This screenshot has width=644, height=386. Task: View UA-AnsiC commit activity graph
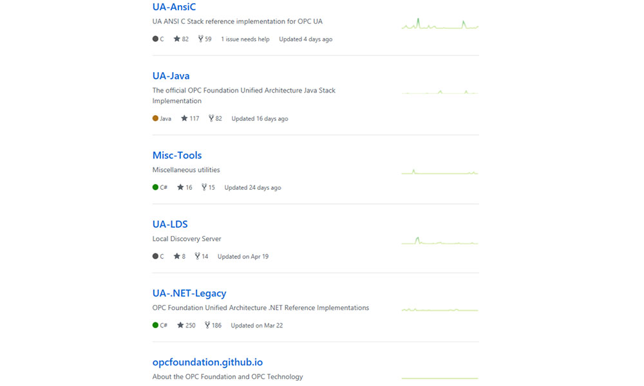point(440,24)
